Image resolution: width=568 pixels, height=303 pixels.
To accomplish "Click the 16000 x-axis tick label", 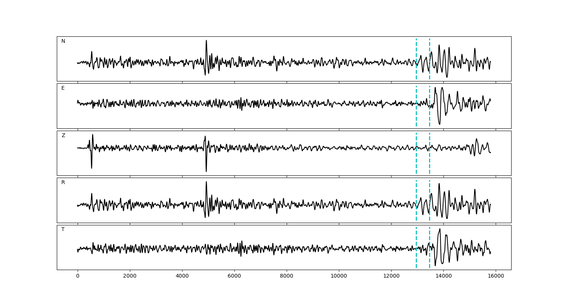I will (496, 276).
